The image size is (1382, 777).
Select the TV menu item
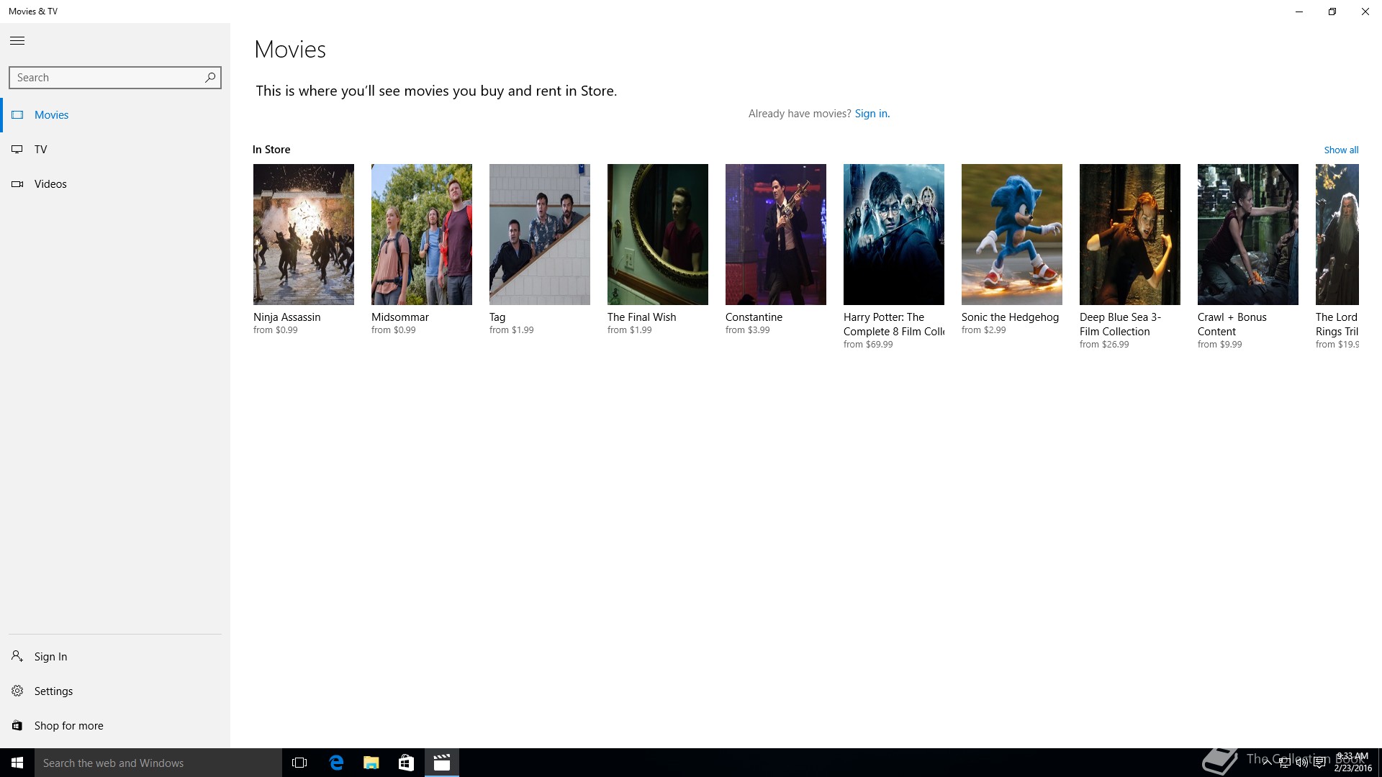pos(115,150)
